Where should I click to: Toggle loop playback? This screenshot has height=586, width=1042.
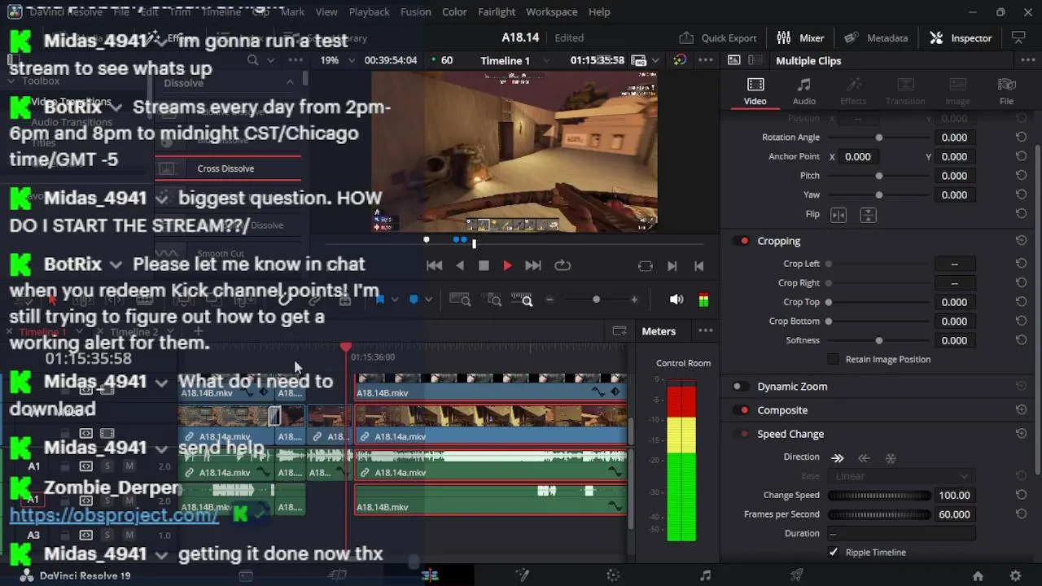(563, 265)
